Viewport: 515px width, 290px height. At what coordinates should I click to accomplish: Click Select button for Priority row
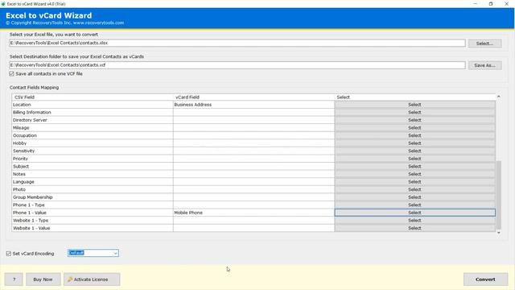coord(415,159)
